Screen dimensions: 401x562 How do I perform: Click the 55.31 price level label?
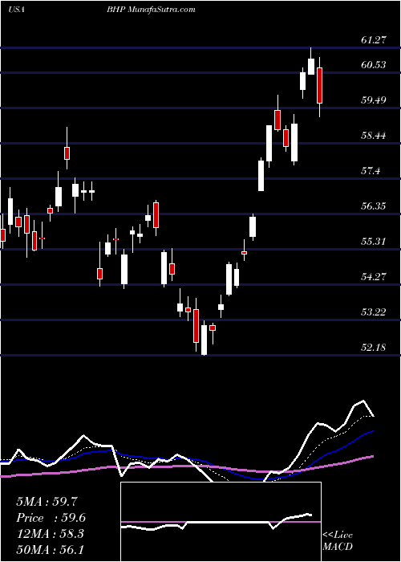tap(374, 241)
